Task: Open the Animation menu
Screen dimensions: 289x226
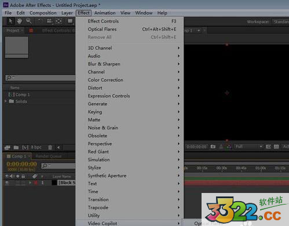Action: click(105, 13)
